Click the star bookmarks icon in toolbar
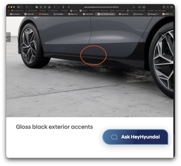This screenshot has height=166, width=181. tap(45, 7)
